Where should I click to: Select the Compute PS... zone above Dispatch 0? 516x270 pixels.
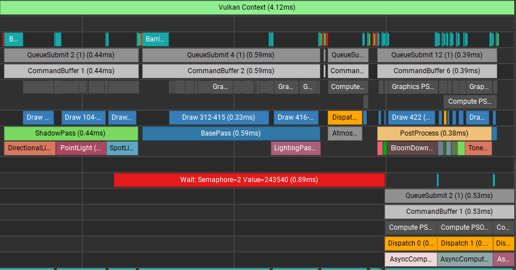click(x=411, y=227)
